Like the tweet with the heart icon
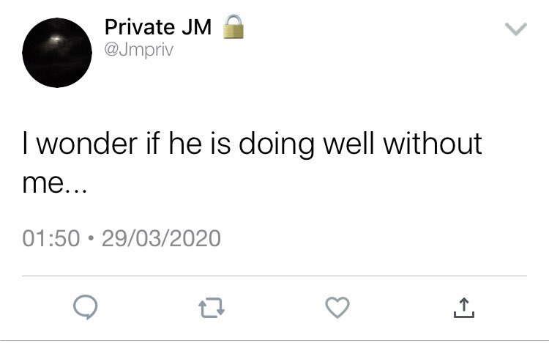 click(337, 307)
